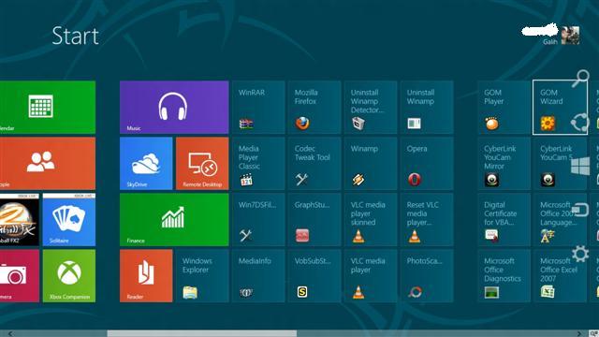Launch the Pinball FX2 tile

20,219
